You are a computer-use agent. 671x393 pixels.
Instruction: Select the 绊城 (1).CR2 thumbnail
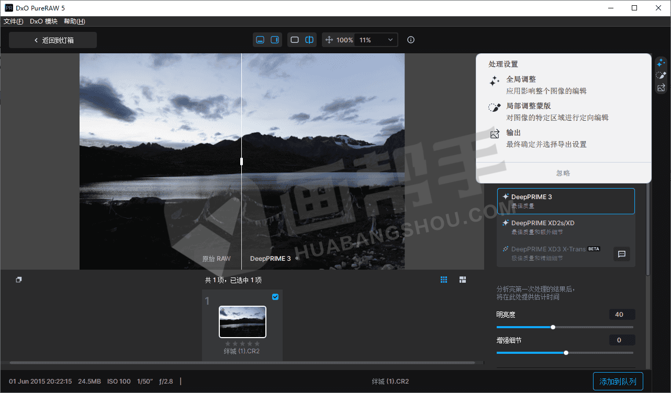(242, 322)
